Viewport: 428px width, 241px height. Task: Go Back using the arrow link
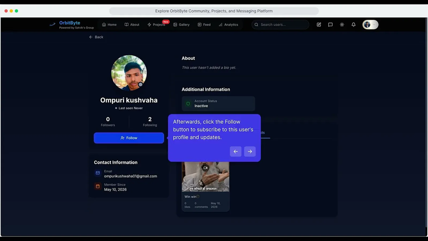tap(96, 37)
